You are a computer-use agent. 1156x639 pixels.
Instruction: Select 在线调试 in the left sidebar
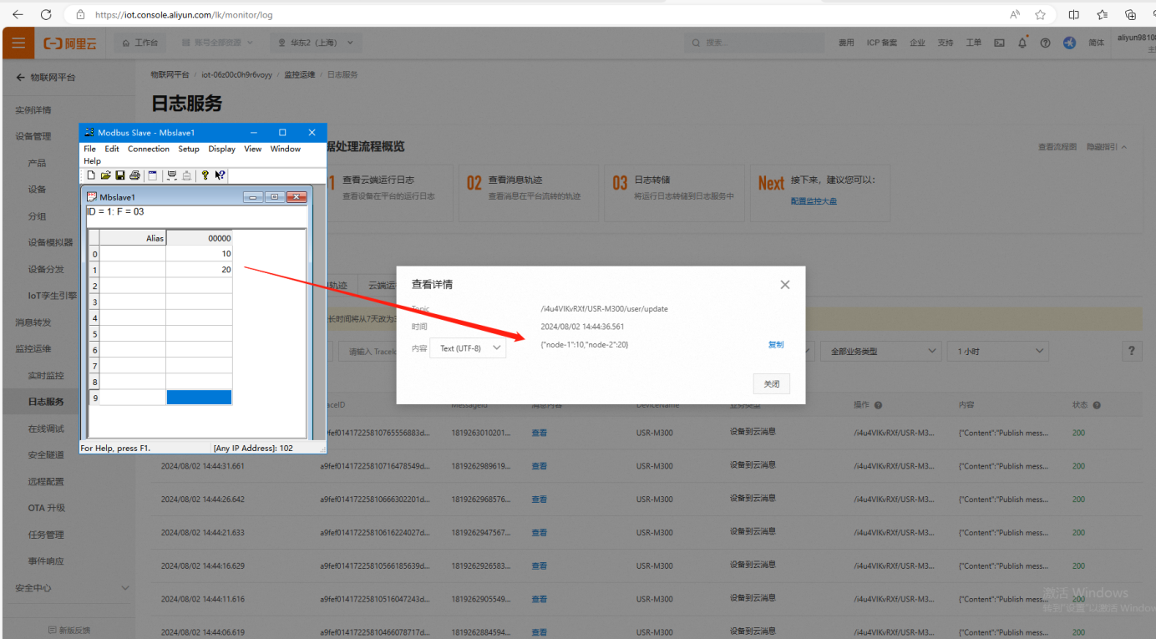click(x=46, y=429)
